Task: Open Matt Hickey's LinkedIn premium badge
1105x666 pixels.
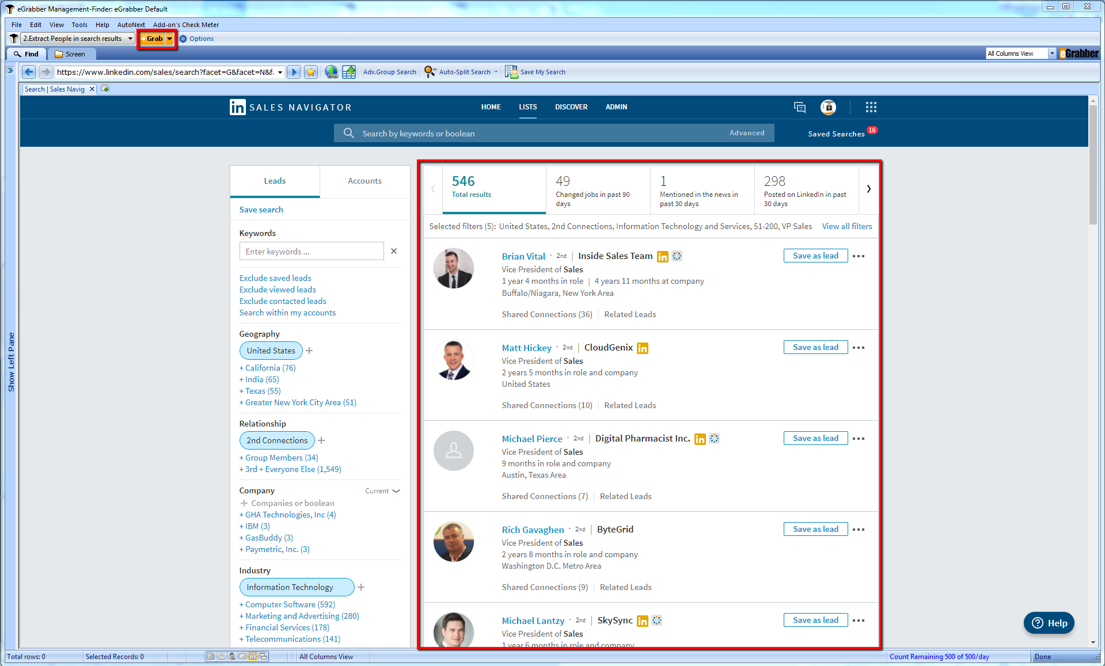Action: [x=643, y=348]
